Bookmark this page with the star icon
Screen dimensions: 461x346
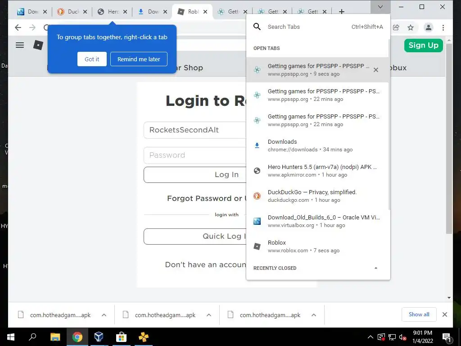411,27
